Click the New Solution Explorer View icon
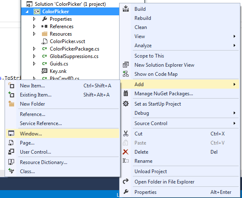Image resolution: width=242 pixels, height=198 pixels. [126, 65]
